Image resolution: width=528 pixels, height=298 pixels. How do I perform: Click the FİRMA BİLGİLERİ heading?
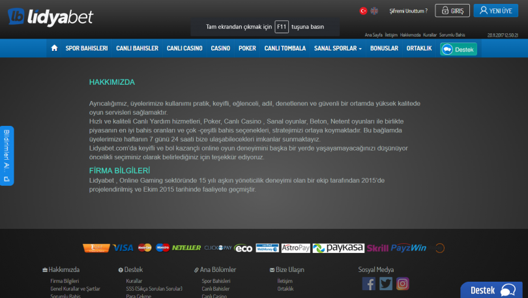coord(119,171)
